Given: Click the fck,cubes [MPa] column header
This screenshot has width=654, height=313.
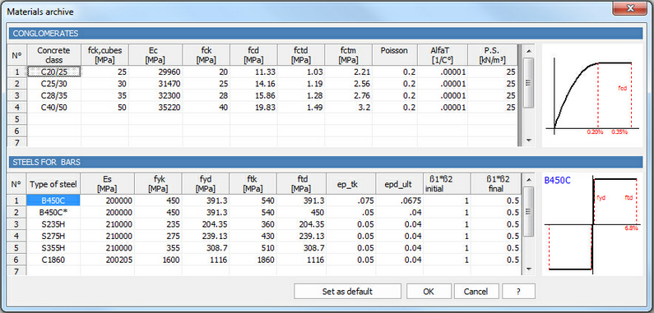Looking at the screenshot, I should pyautogui.click(x=105, y=55).
